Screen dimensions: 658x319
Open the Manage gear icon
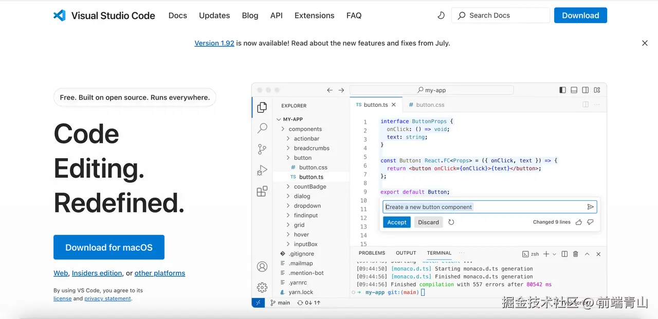(x=262, y=287)
